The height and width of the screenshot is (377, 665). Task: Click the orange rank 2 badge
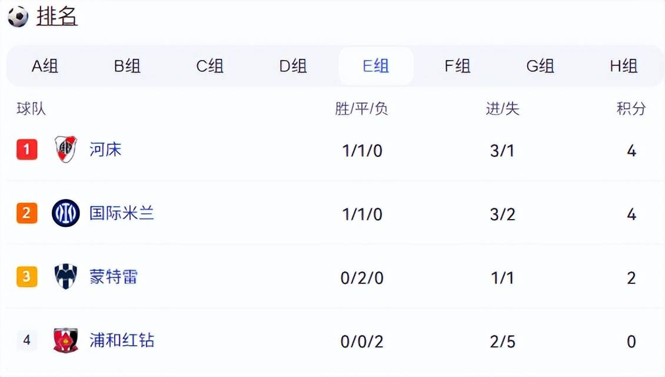click(26, 213)
